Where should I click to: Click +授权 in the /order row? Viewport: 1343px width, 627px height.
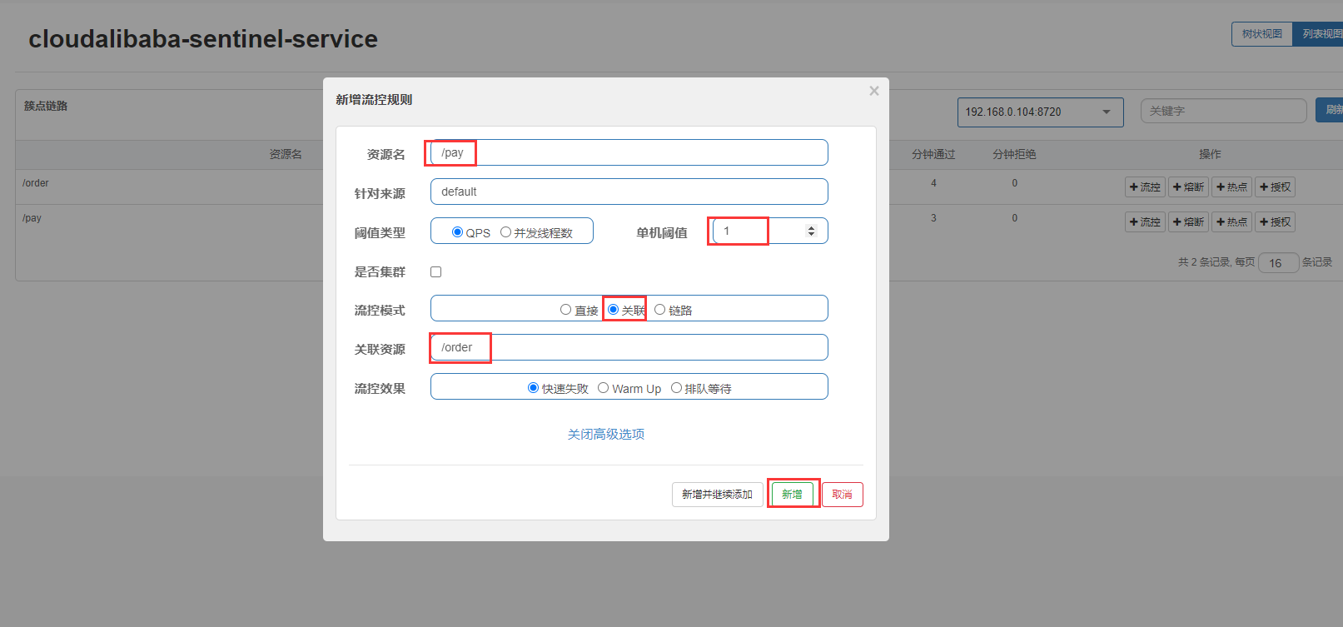1275,187
